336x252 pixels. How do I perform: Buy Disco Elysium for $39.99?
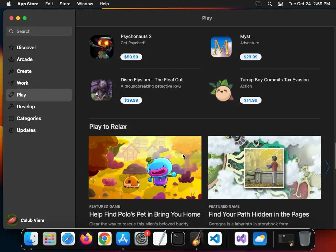pyautogui.click(x=131, y=100)
